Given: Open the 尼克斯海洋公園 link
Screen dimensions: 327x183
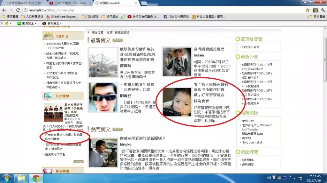Looking at the screenshot, I should pyautogui.click(x=55, y=154).
